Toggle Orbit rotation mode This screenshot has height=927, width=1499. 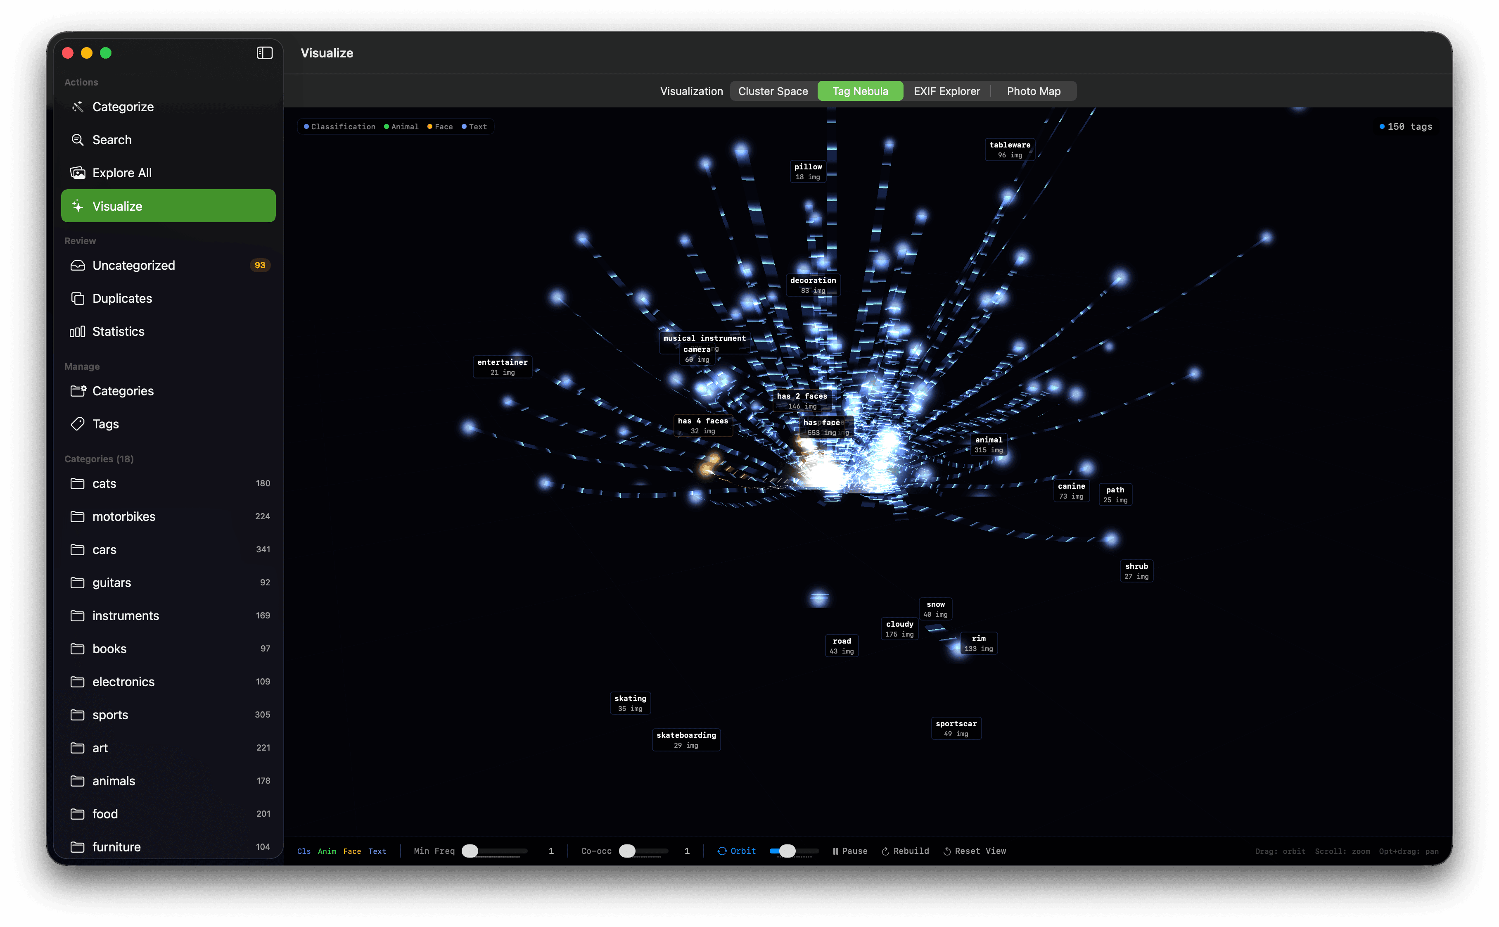(736, 851)
